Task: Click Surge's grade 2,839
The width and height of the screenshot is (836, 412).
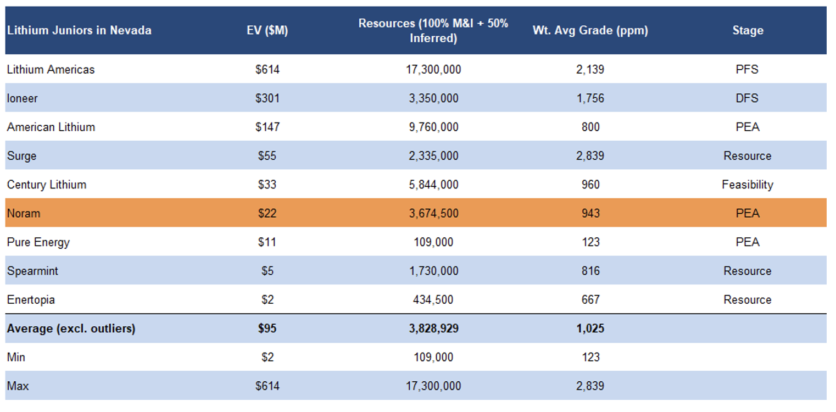Action: (x=590, y=156)
